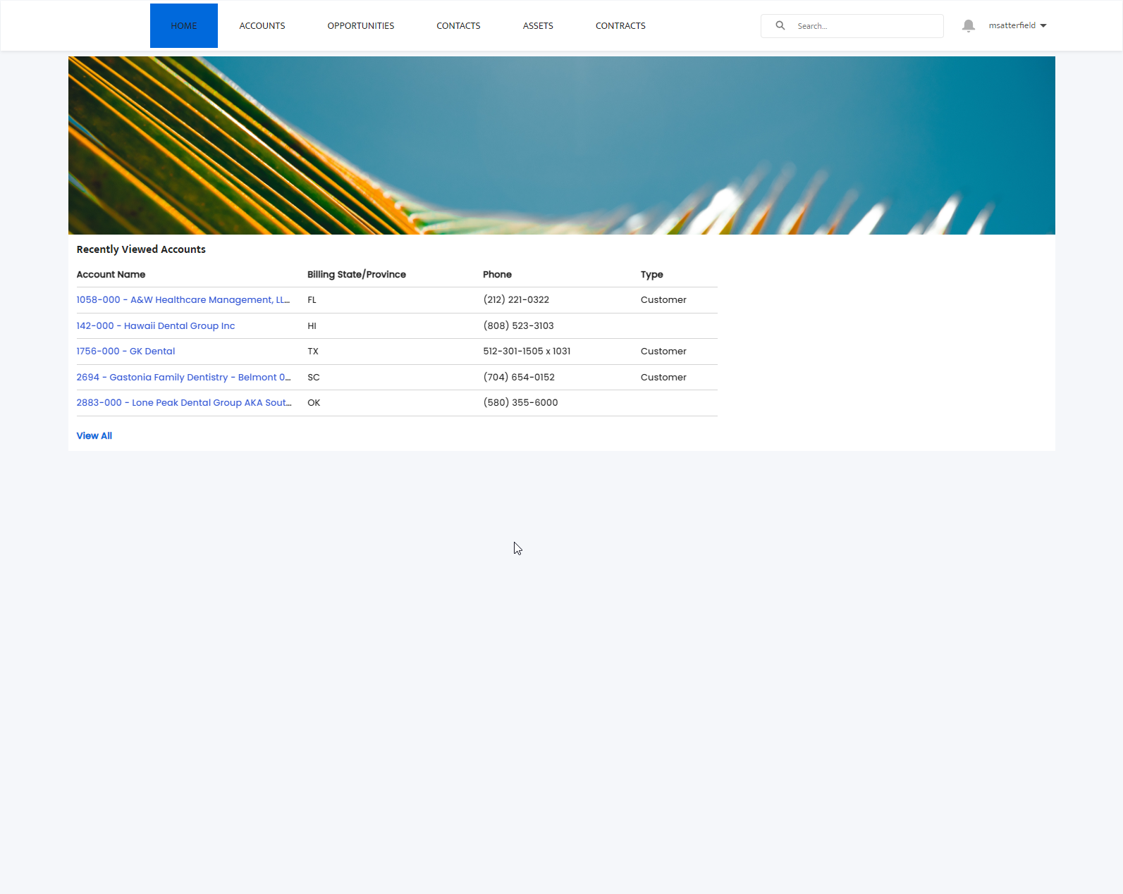Open account 2883-000 Lone Peak Dental Group

click(184, 403)
